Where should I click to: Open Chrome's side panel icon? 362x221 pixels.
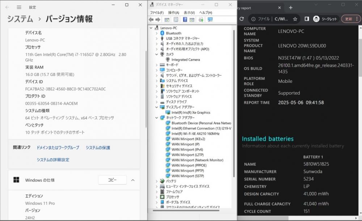307,19
